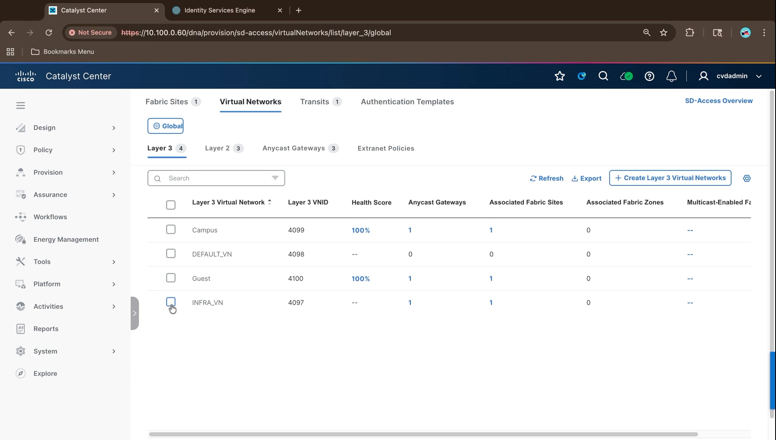This screenshot has height=440, width=776.
Task: Check the INFRA_VN row checkbox
Action: 171,302
